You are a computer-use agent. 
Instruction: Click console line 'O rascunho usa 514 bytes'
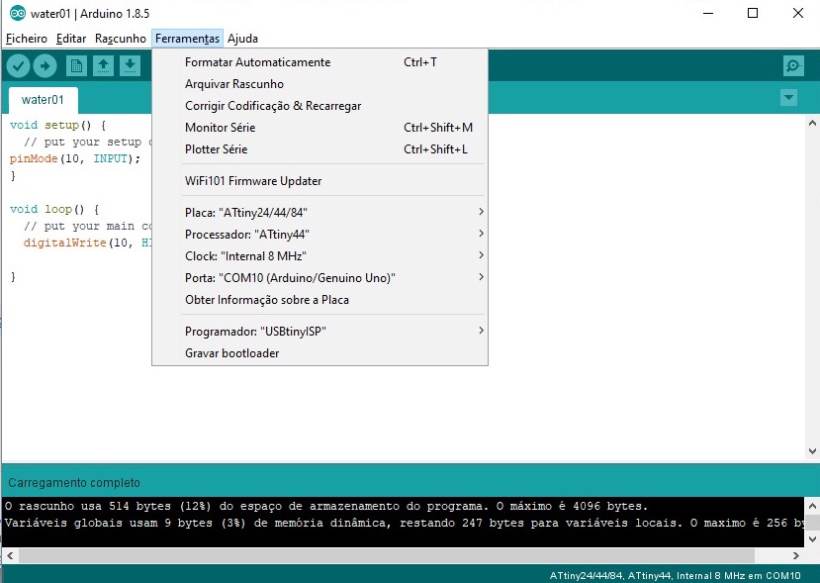pyautogui.click(x=326, y=506)
